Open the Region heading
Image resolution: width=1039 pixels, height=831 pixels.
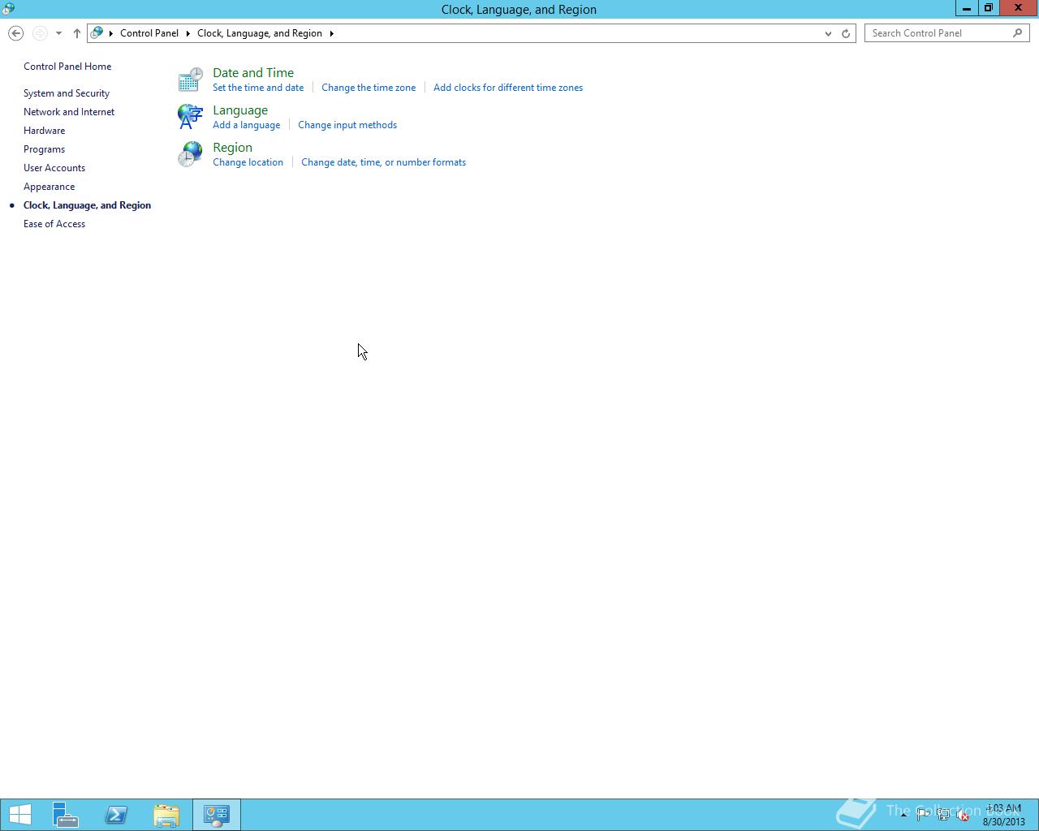(x=232, y=148)
